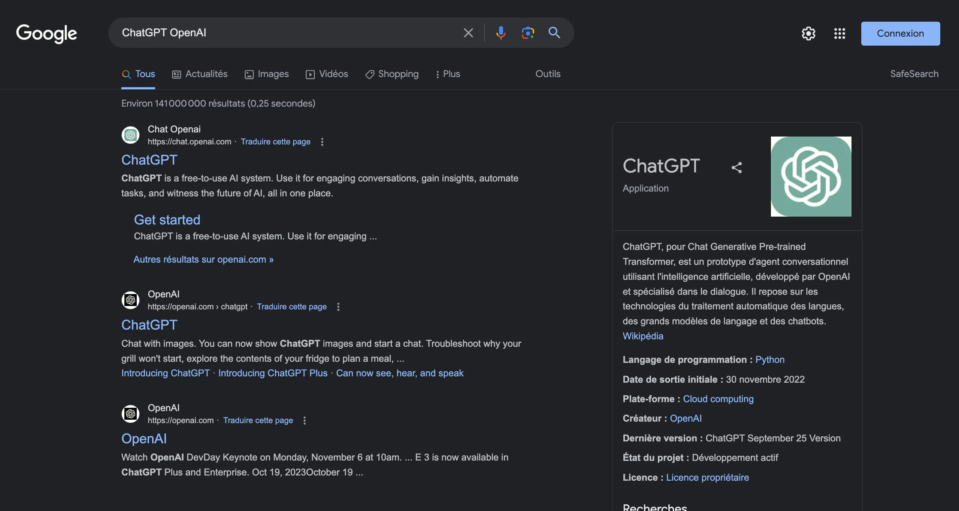Viewport: 959px width, 511px height.
Task: Click the Connexion button
Action: pyautogui.click(x=901, y=33)
